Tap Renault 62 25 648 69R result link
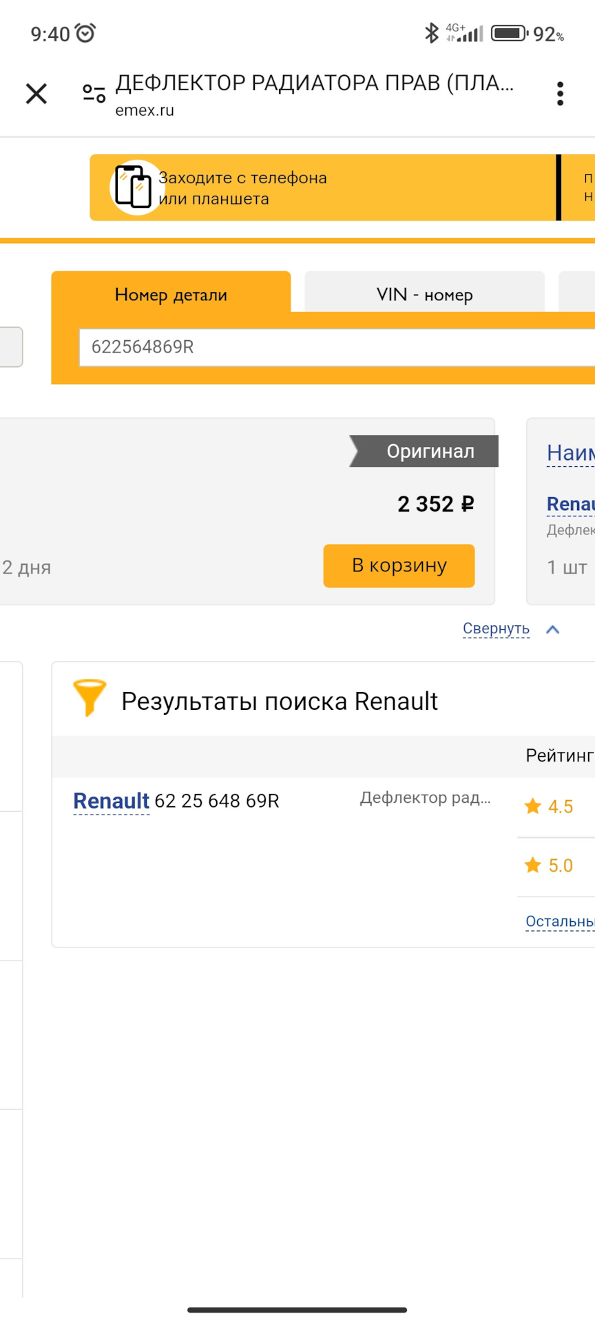 (x=176, y=801)
